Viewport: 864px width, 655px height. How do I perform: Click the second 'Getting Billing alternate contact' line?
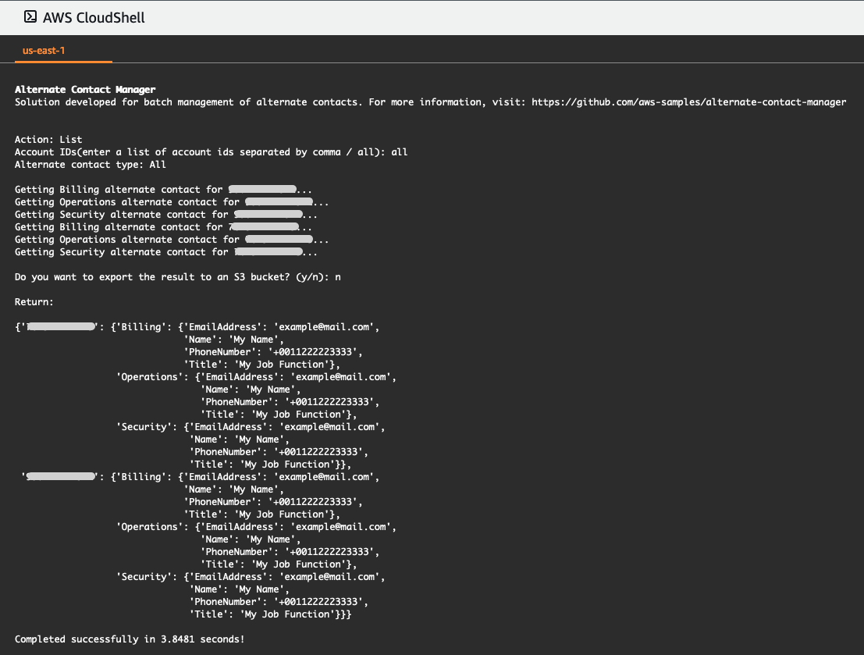coord(163,227)
